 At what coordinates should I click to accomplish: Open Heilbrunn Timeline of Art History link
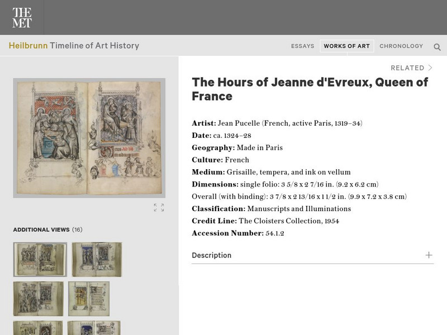coord(74,46)
